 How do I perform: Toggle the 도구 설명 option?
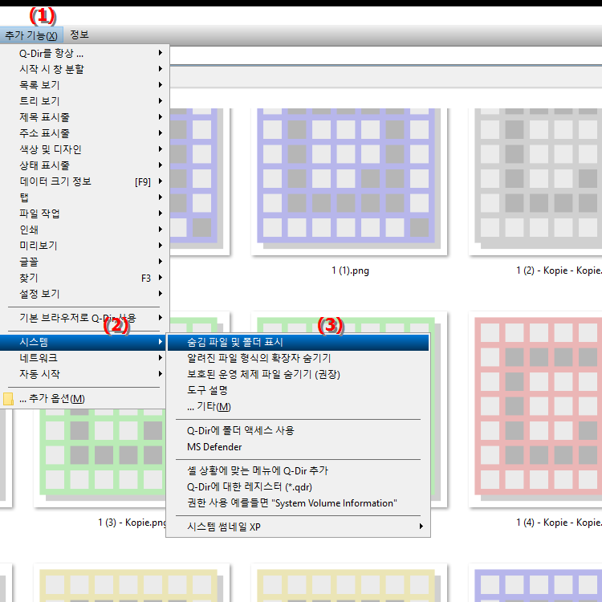pyautogui.click(x=298, y=390)
